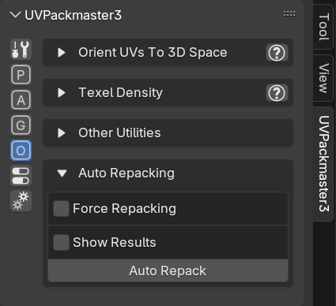Viewport: 336px width, 306px height.
Task: Click the panel drag grip dots icon
Action: (289, 13)
